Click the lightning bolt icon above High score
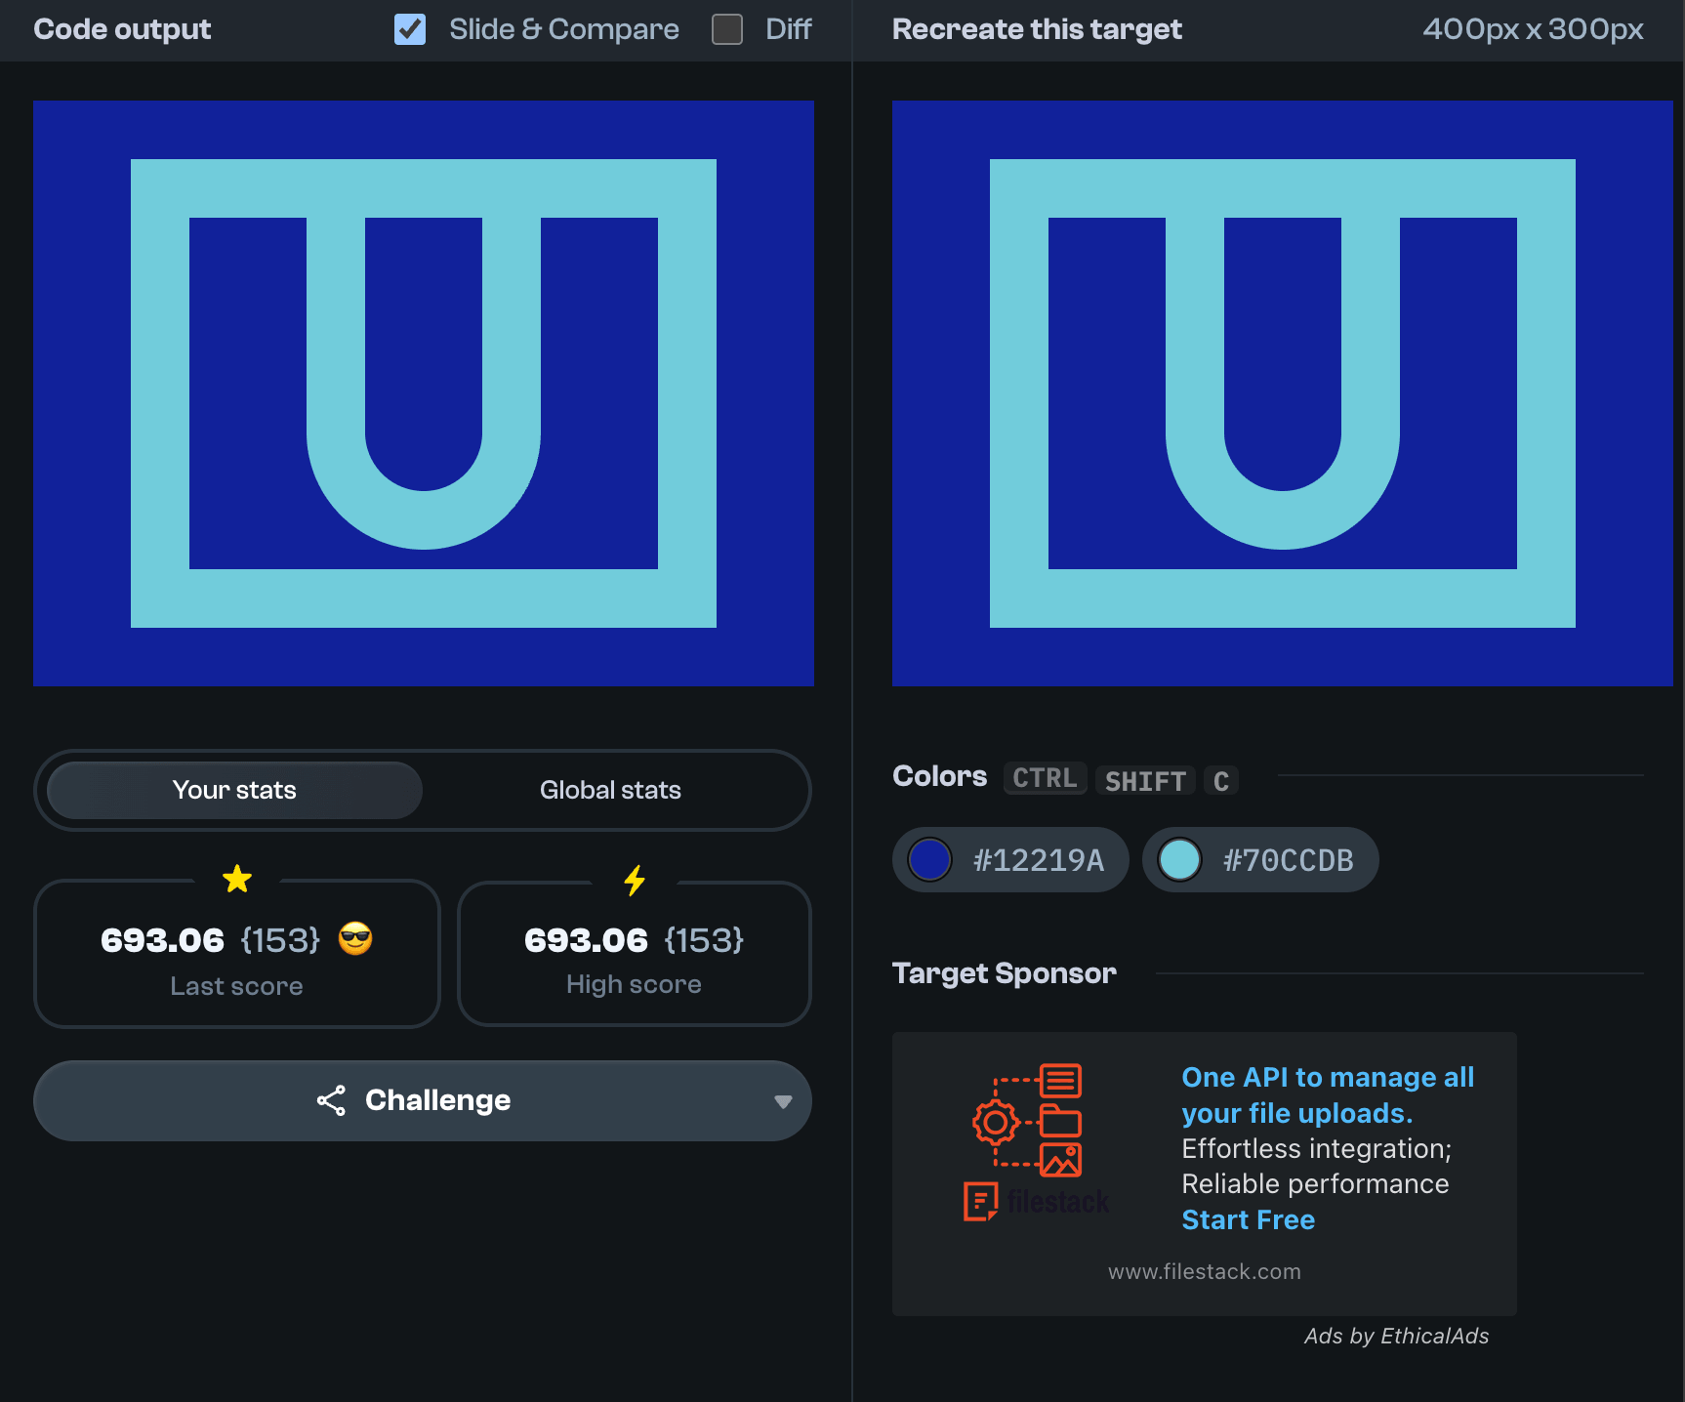This screenshot has height=1402, width=1685. click(x=635, y=881)
